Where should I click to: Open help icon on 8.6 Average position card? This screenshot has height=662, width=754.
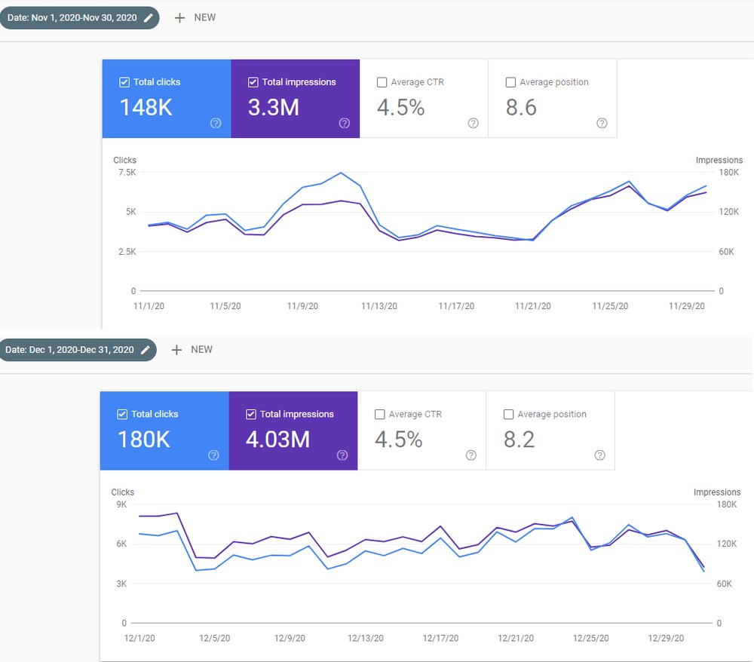[x=602, y=123]
